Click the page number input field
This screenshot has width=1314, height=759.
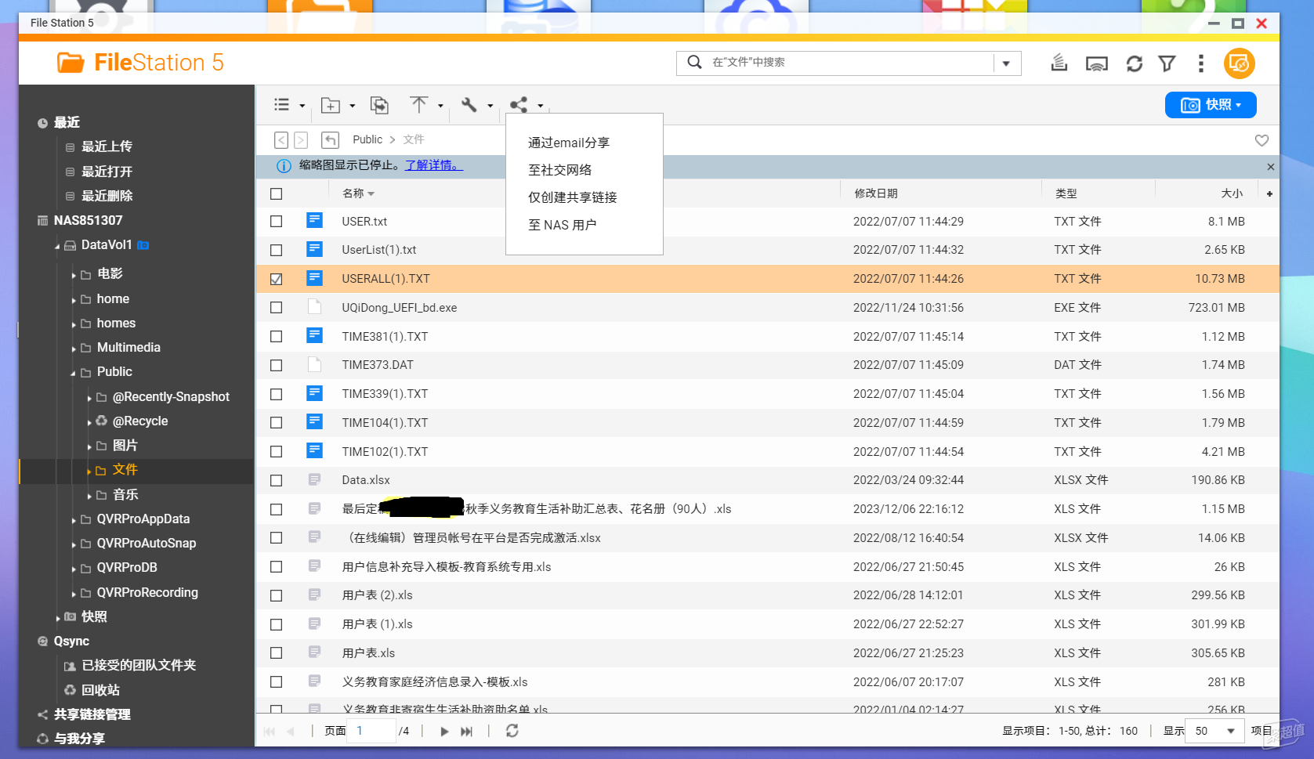pos(371,731)
